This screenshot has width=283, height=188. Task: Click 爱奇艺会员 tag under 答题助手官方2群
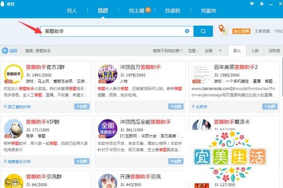point(63,81)
